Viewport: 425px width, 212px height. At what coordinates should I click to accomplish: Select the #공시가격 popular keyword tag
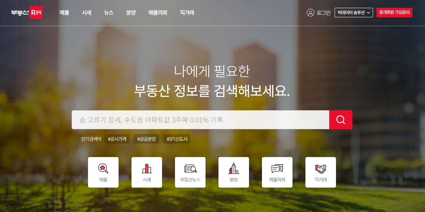click(117, 139)
